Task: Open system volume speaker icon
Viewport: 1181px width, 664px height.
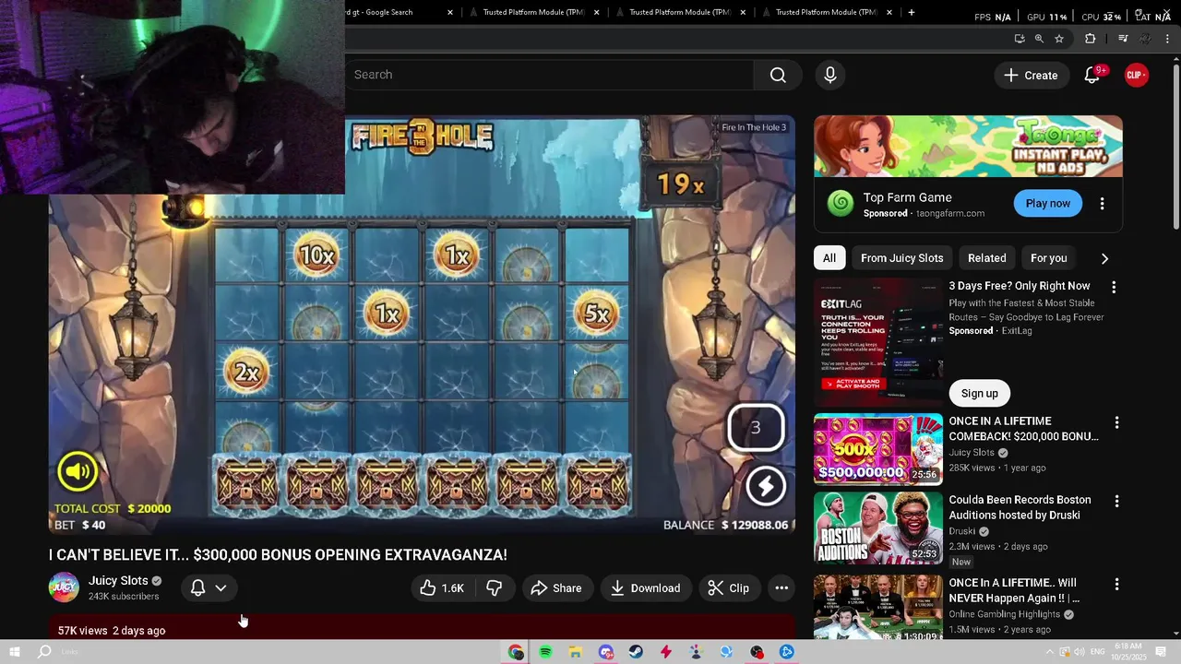Action: (x=1080, y=652)
